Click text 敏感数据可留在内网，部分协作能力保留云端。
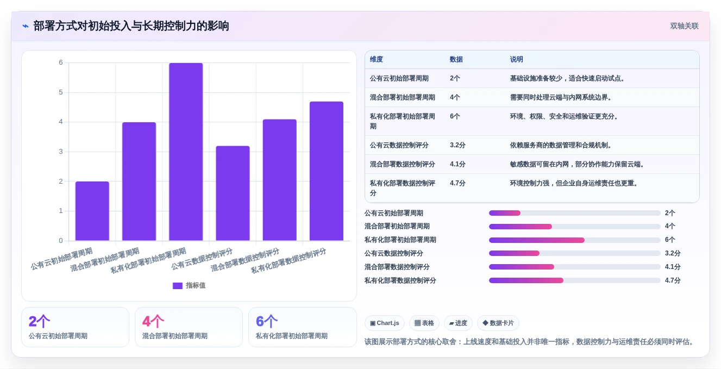The height and width of the screenshot is (369, 721). tap(579, 164)
